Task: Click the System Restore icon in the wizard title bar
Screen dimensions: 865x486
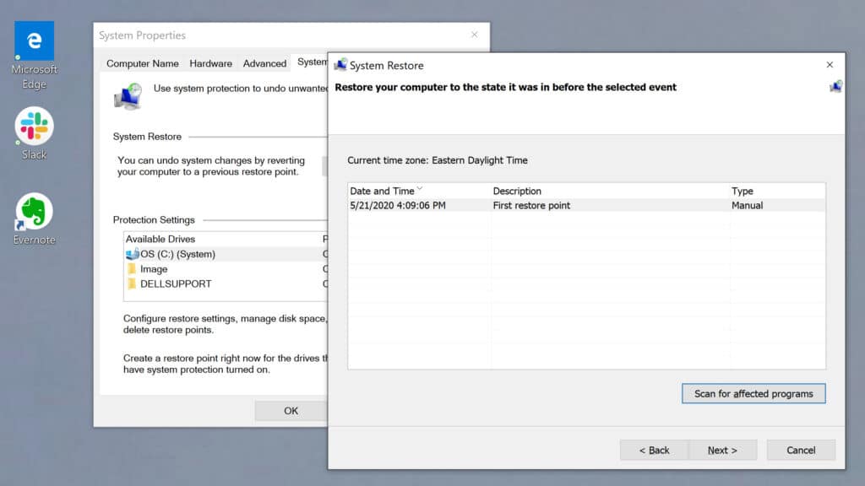Action: 341,64
